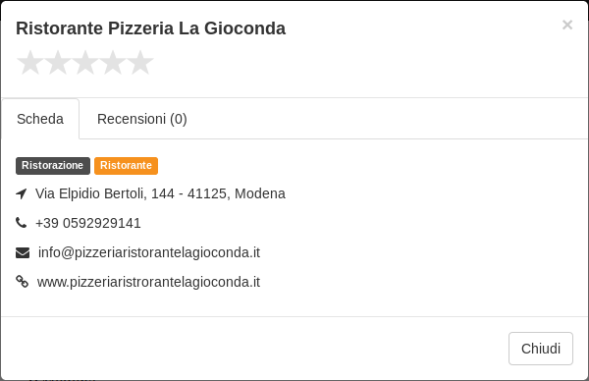Click the chain link website icon
Image resolution: width=589 pixels, height=381 pixels.
point(22,282)
